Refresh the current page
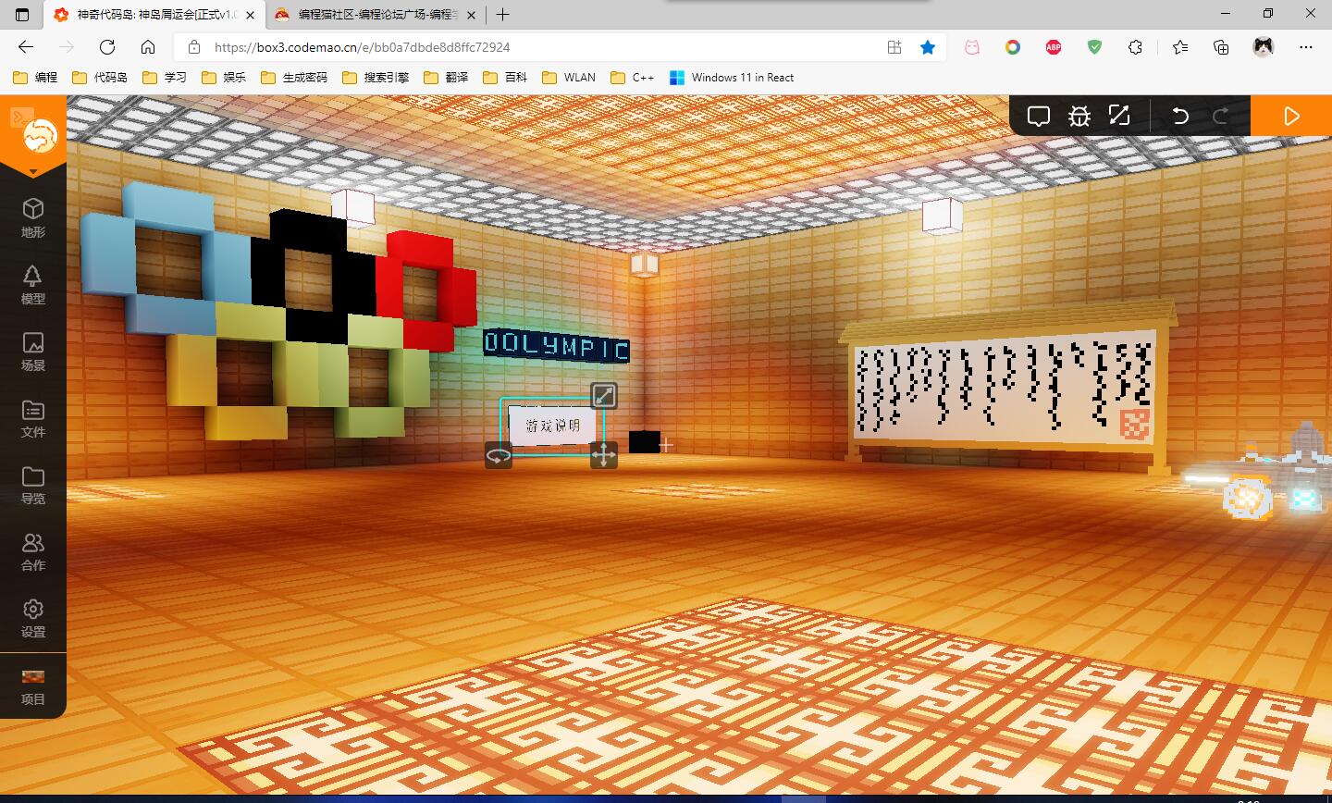Image resolution: width=1332 pixels, height=803 pixels. (107, 47)
